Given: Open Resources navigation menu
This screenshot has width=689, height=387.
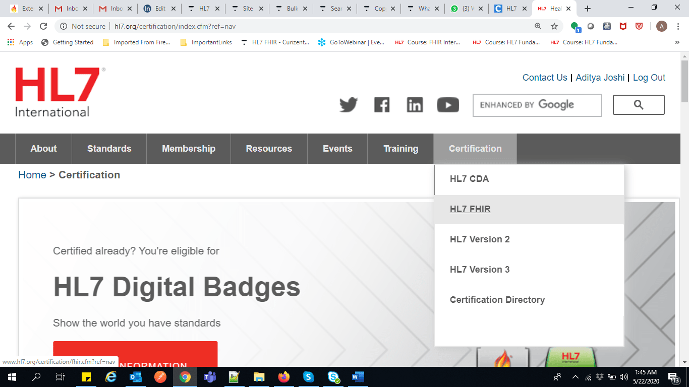Looking at the screenshot, I should (269, 149).
